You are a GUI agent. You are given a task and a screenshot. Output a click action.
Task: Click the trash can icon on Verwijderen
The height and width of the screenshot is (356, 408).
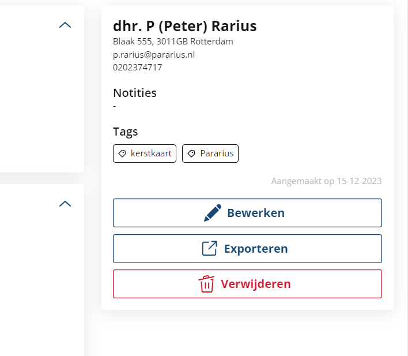(x=206, y=284)
